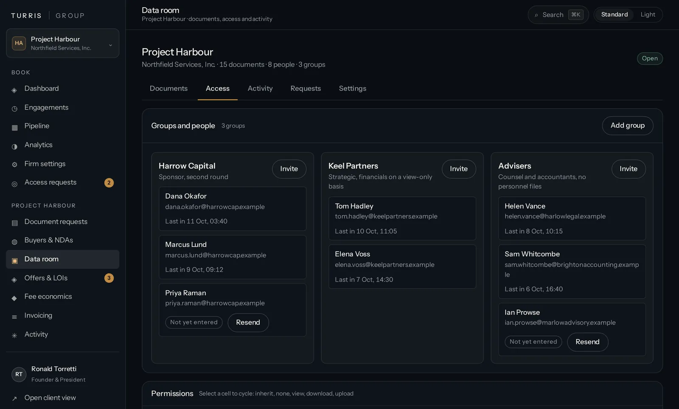Select Elena Voss's person card

tap(402, 267)
